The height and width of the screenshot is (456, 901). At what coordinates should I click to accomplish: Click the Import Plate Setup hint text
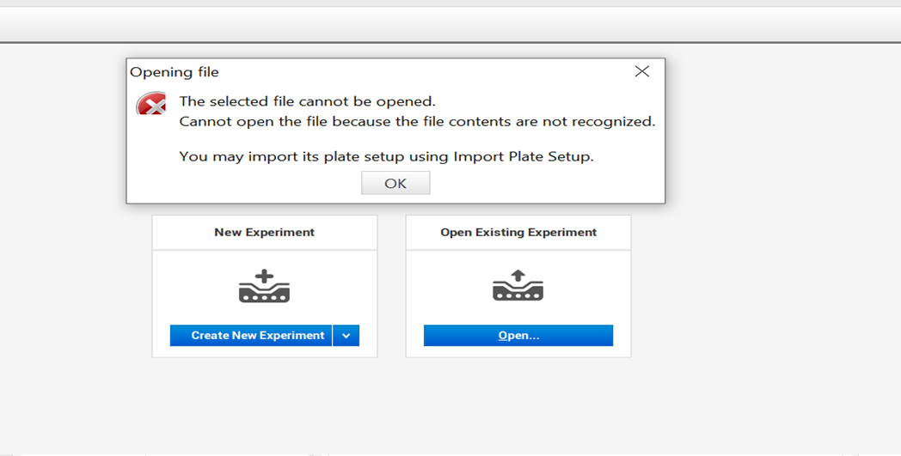[x=386, y=156]
